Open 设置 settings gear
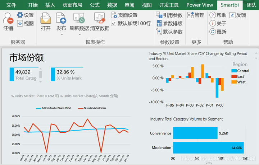The image size is (259, 165). pyautogui.click(x=20, y=15)
